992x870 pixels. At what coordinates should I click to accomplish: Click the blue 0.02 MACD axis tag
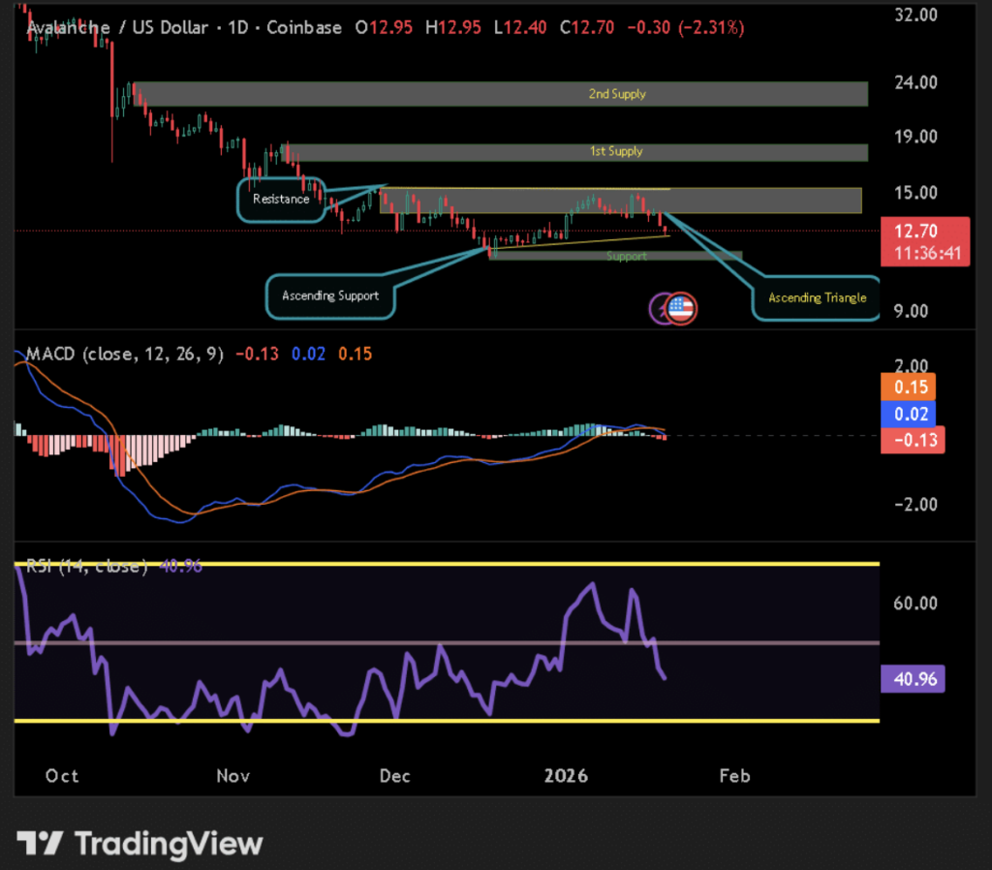tap(912, 415)
